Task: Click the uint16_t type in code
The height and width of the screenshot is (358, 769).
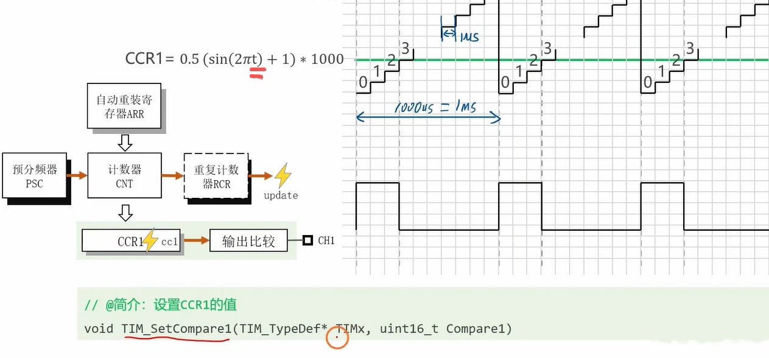Action: pos(410,329)
